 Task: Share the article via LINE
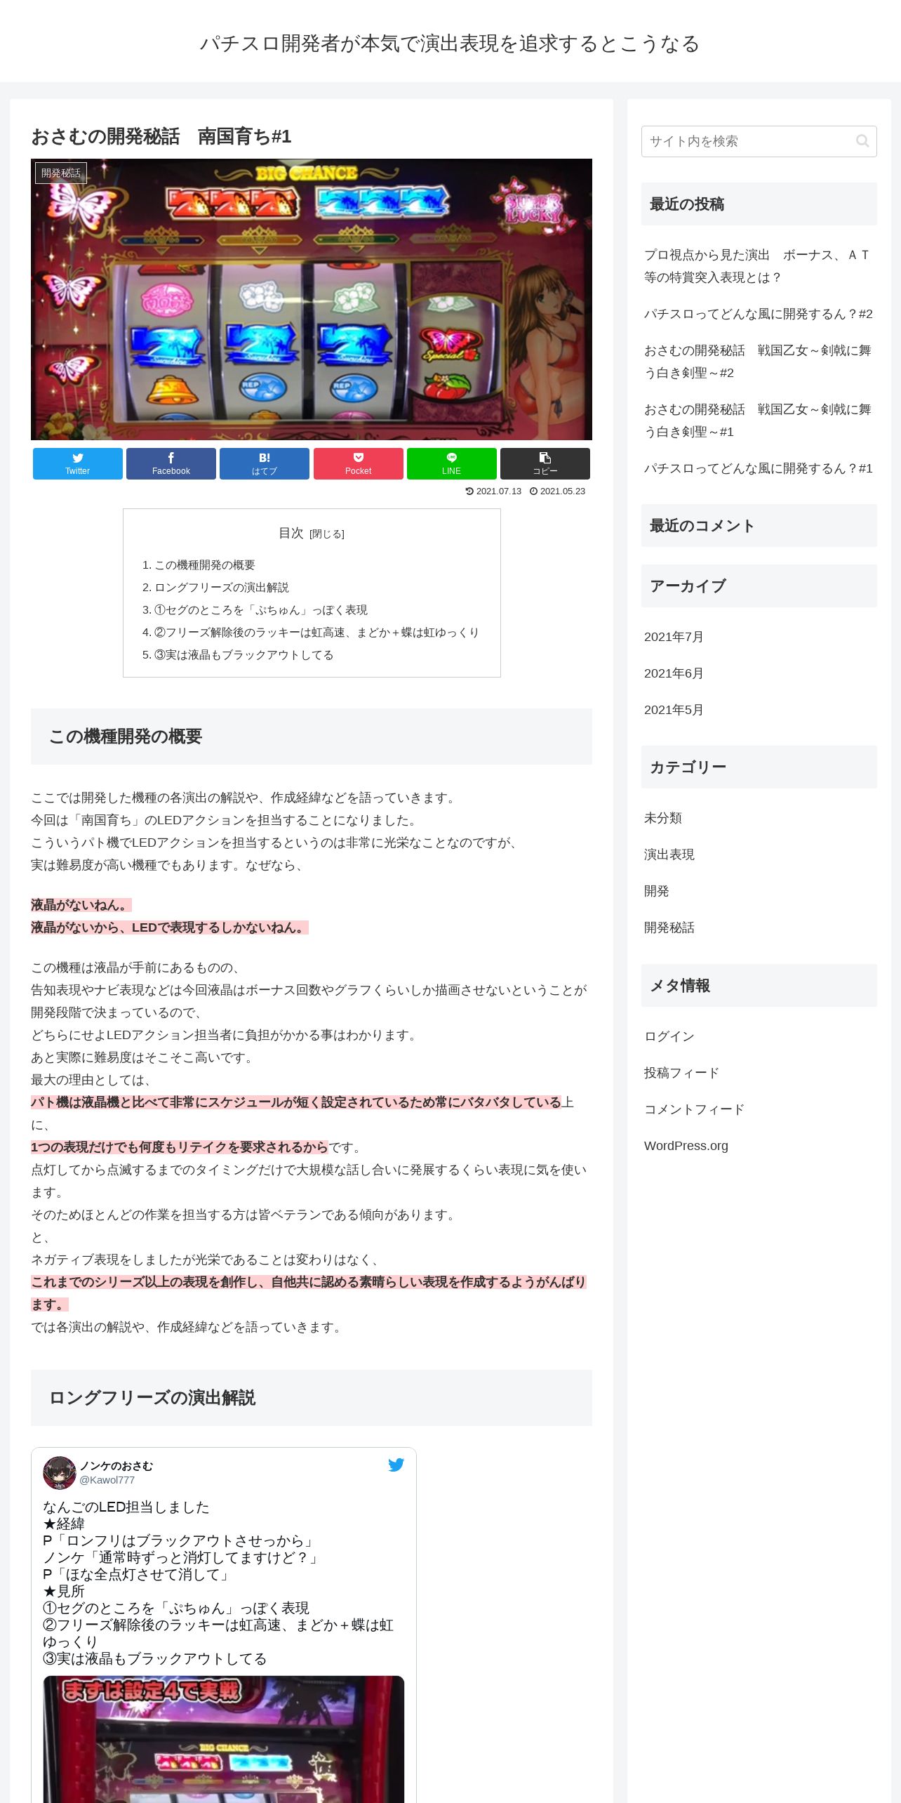[452, 463]
